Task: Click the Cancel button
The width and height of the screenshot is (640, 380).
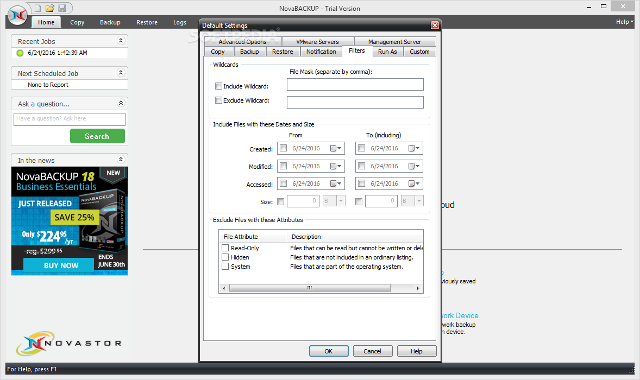Action: 372,351
